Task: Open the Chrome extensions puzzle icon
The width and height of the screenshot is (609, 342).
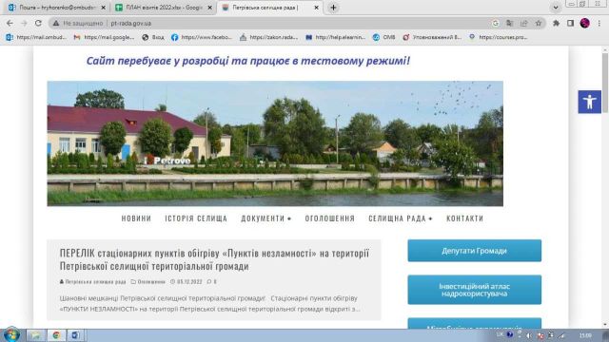Action: (556, 23)
